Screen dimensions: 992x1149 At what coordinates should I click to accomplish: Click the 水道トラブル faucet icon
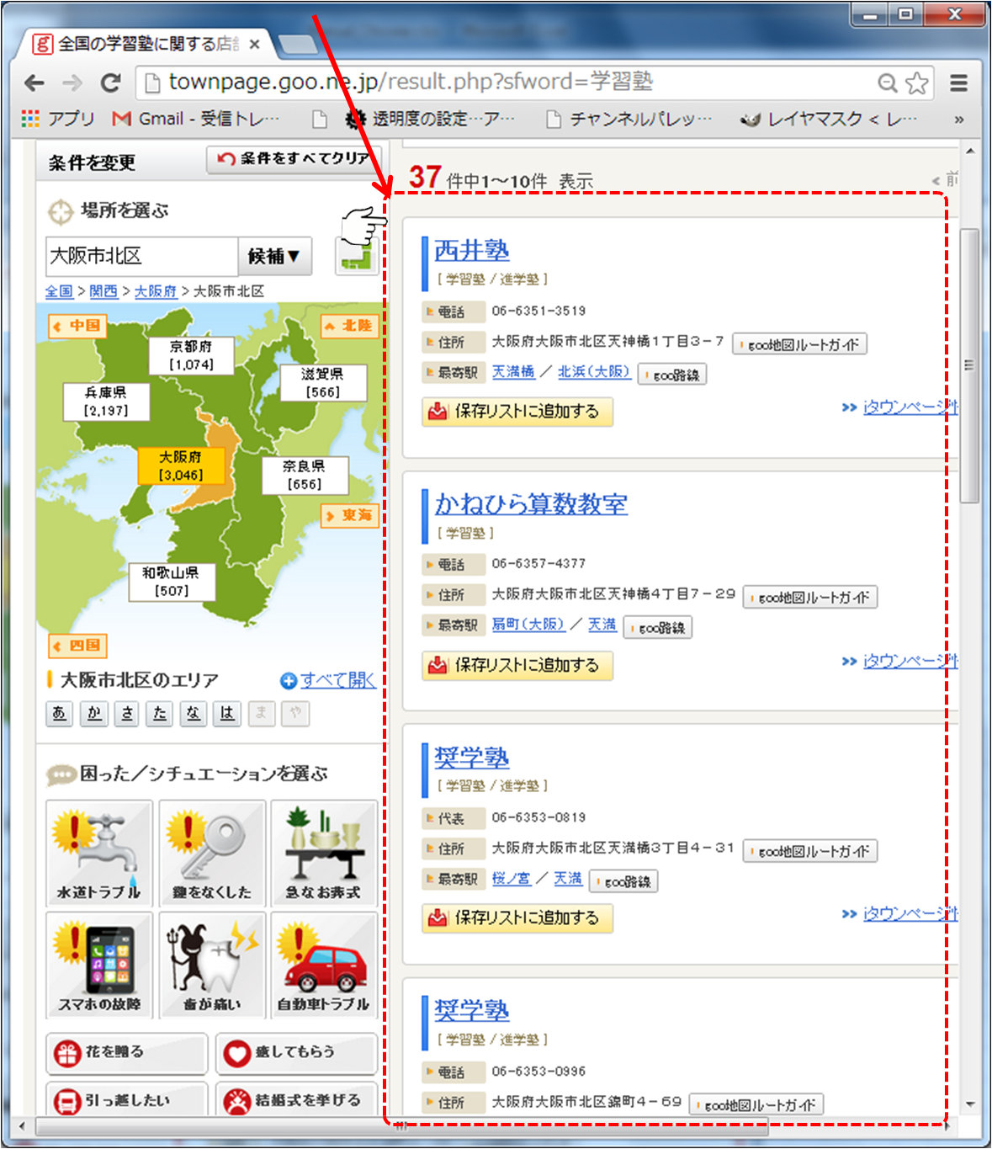click(x=98, y=852)
